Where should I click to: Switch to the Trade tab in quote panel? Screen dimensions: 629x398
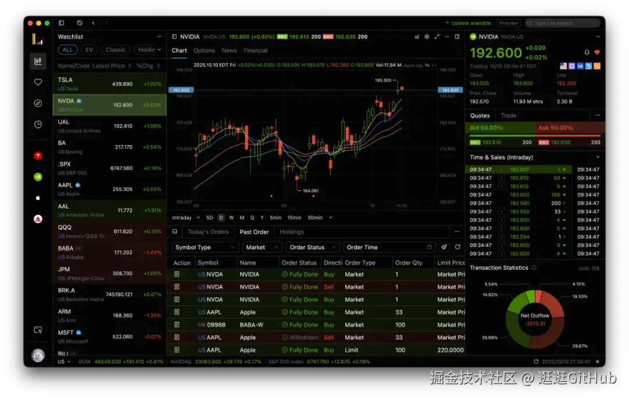[x=508, y=115]
